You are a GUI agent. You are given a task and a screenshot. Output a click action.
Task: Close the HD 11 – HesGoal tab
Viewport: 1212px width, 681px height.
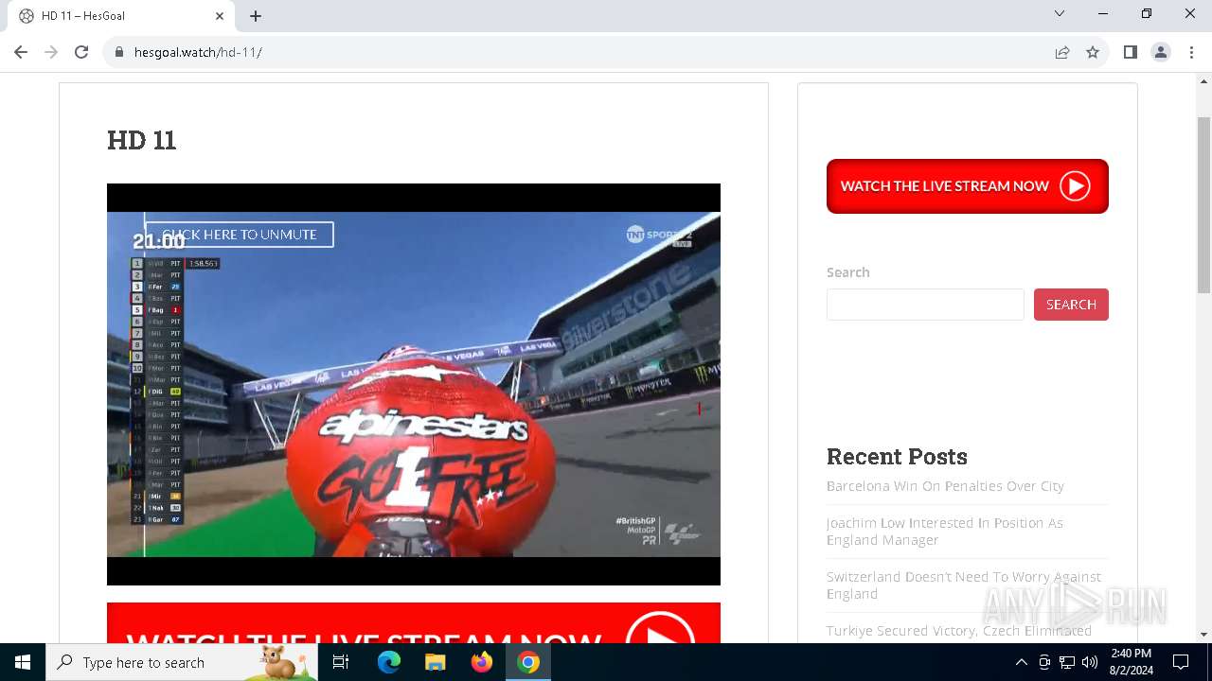(220, 16)
